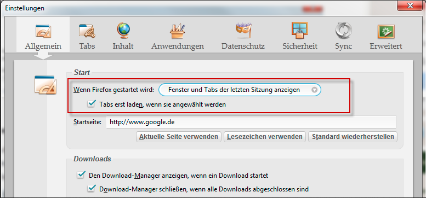Uncheck 'Tabs erst laden, wenn sie angewählt werden'
426x198 pixels.
[x=92, y=103]
